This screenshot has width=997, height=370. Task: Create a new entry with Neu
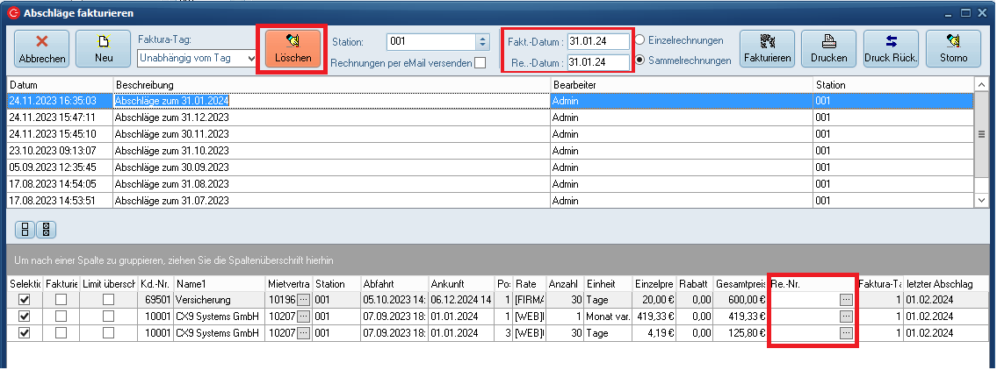coord(103,49)
